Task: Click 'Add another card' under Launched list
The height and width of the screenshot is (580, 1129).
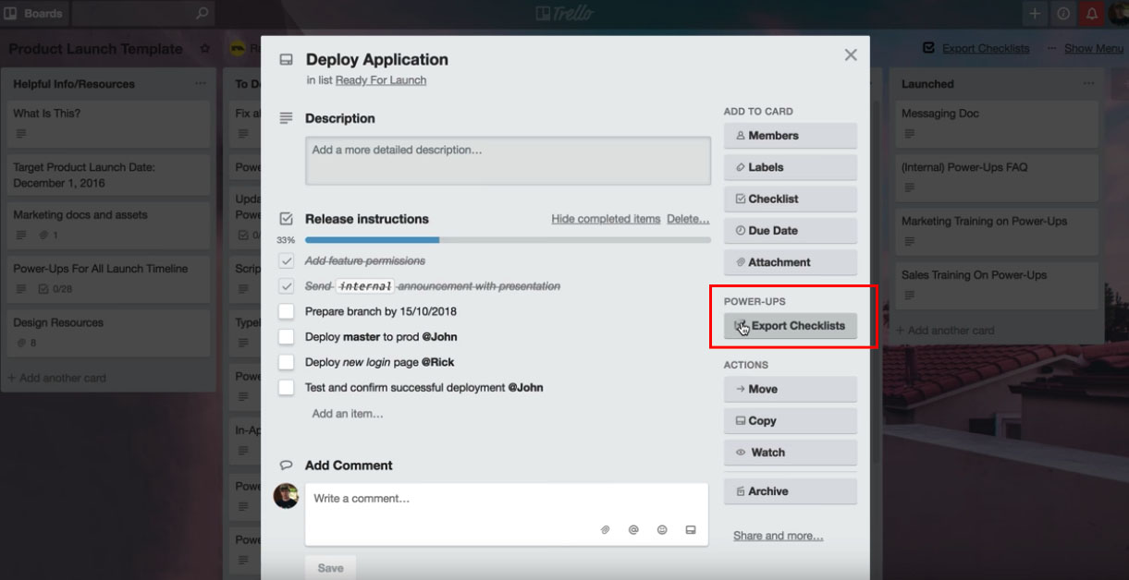Action: tap(944, 330)
